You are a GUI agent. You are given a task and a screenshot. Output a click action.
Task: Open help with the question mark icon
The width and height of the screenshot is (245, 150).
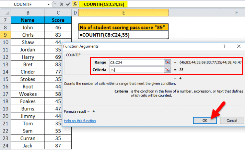224,46
